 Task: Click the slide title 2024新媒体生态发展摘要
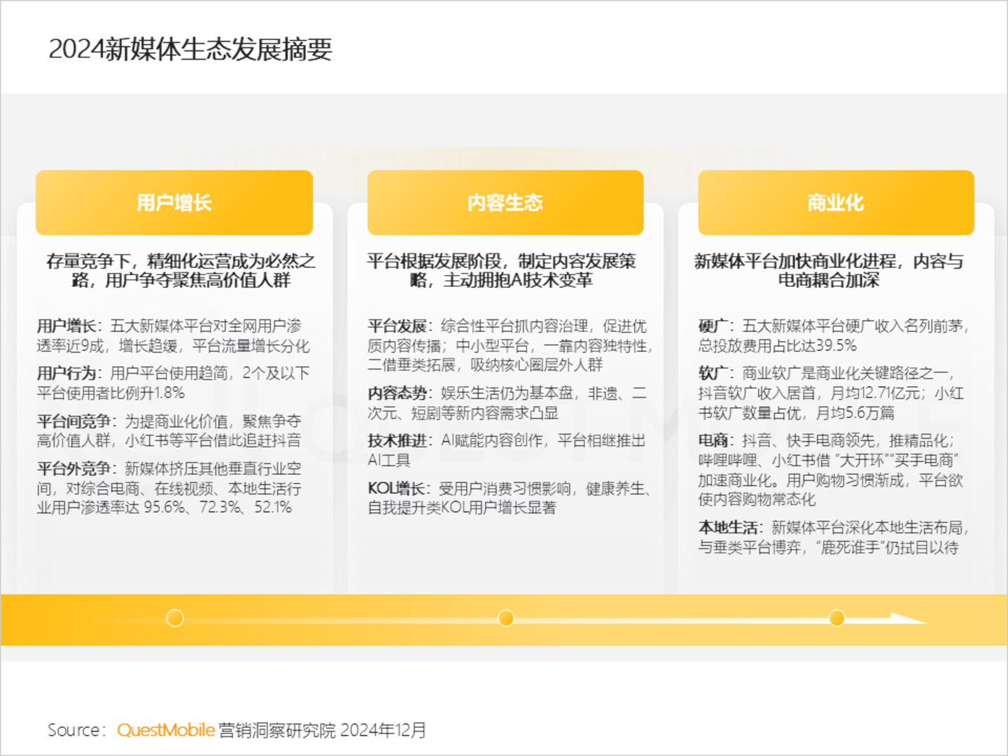tap(190, 49)
